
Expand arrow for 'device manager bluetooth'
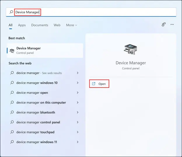coord(78,112)
